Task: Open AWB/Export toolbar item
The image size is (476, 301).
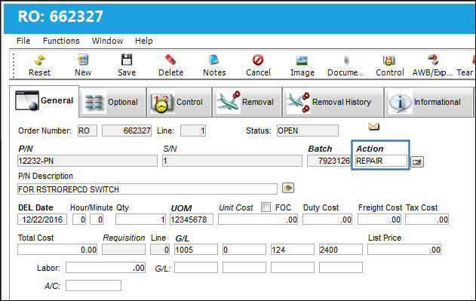Action: 432,66
